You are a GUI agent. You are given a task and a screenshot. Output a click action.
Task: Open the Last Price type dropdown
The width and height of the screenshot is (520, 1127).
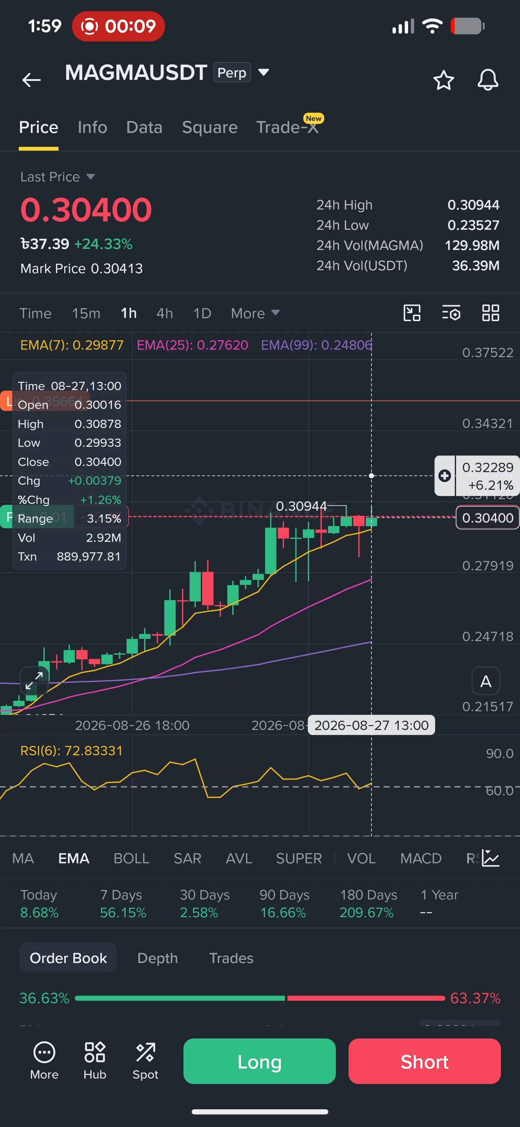[x=57, y=177]
